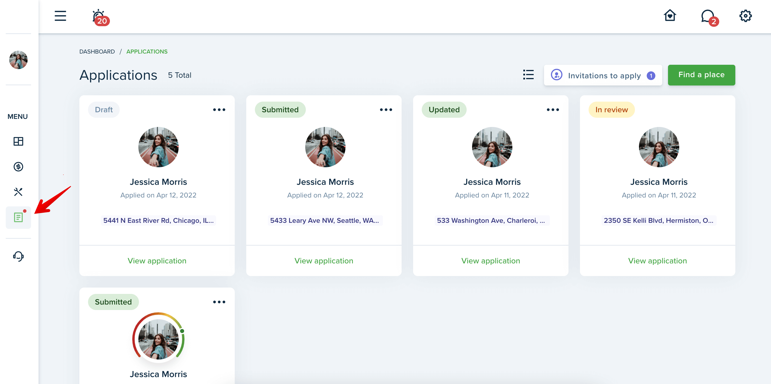Image resolution: width=771 pixels, height=384 pixels.
Task: Click Jessica Morris photo on Updated card
Action: (492, 147)
